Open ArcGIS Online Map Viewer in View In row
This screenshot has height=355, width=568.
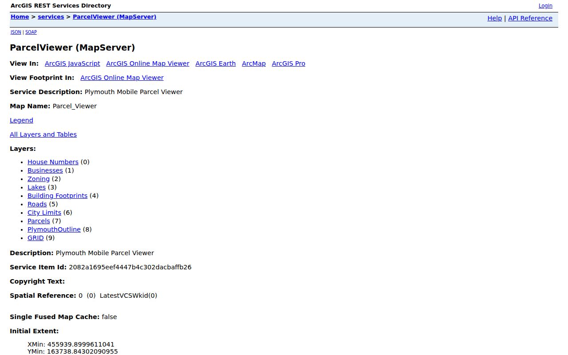(148, 63)
